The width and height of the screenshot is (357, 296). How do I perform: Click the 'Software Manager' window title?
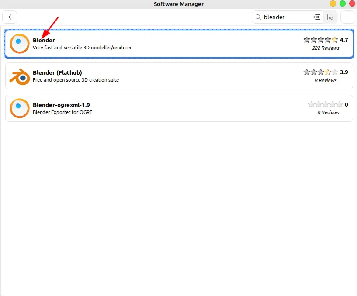point(179,4)
